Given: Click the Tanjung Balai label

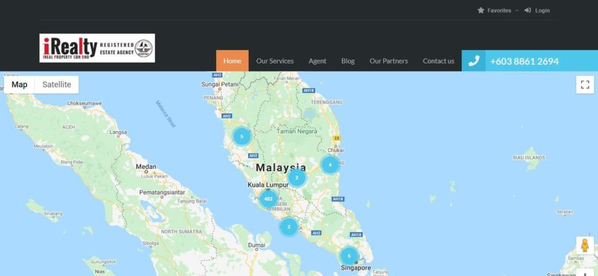Looking at the screenshot, I should click(192, 201).
